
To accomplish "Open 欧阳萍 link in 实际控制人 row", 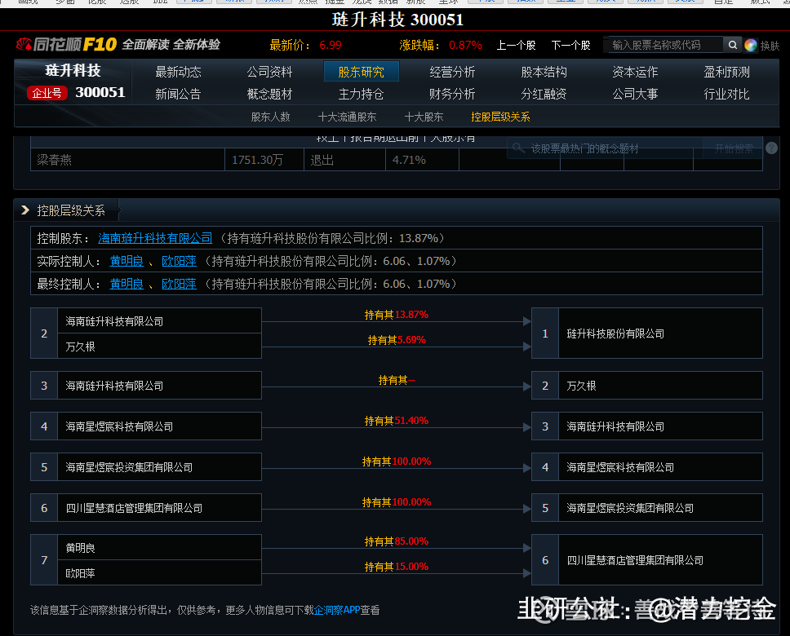I will (179, 261).
